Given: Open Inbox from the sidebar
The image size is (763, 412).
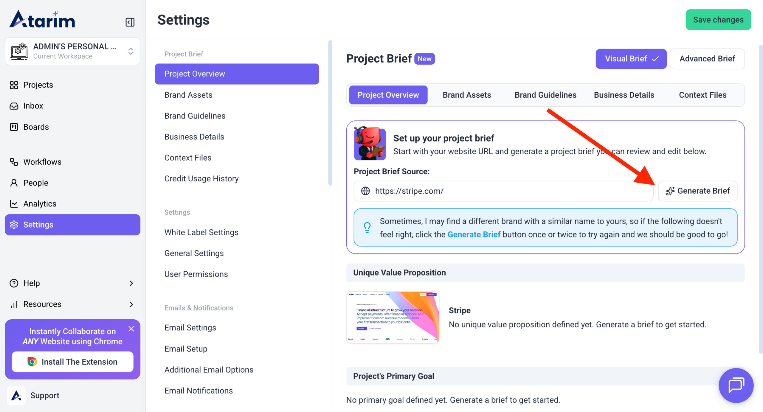Looking at the screenshot, I should (33, 106).
